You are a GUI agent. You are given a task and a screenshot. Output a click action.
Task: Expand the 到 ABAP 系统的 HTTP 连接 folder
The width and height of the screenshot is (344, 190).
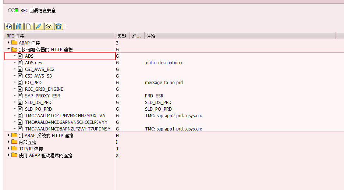pos(9,135)
